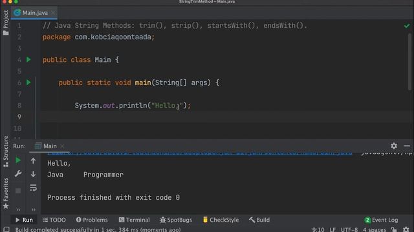The height and width of the screenshot is (232, 414).
Task: Click the "Hello," string literal in code
Action: point(167,106)
